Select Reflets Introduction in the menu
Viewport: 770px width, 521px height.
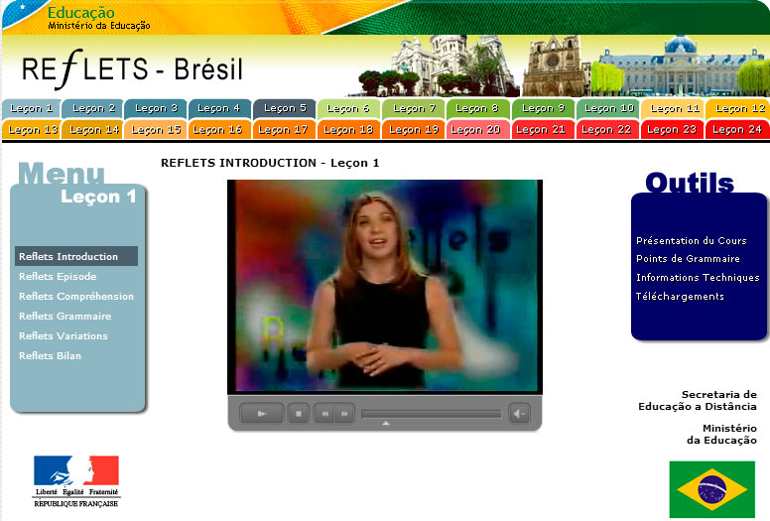tap(76, 256)
